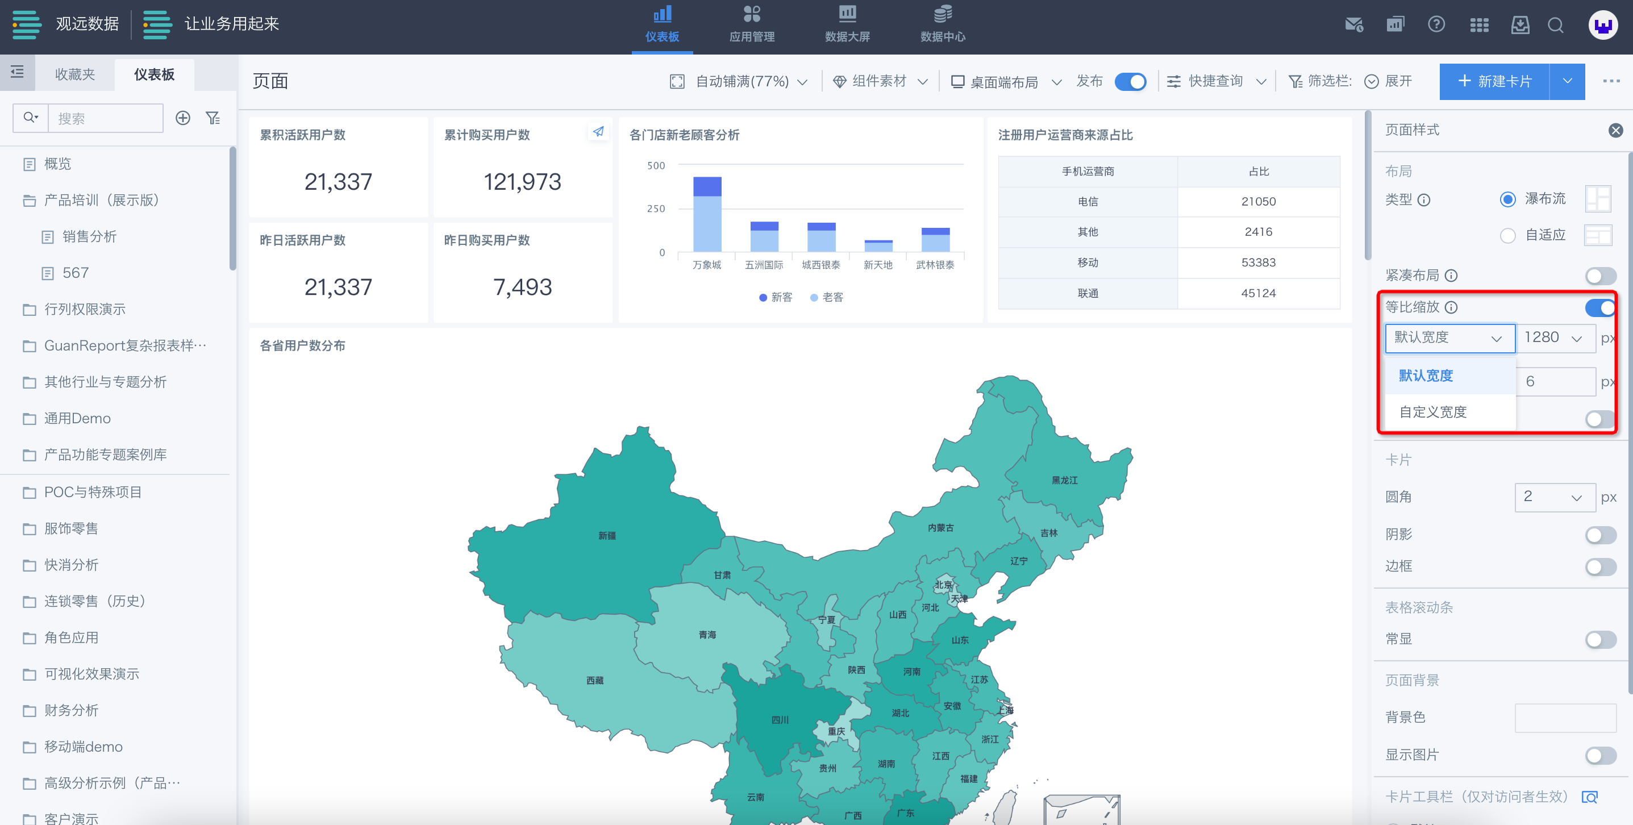This screenshot has height=825, width=1633.
Task: Switch to the 收藏夹 tab
Action: click(x=75, y=74)
